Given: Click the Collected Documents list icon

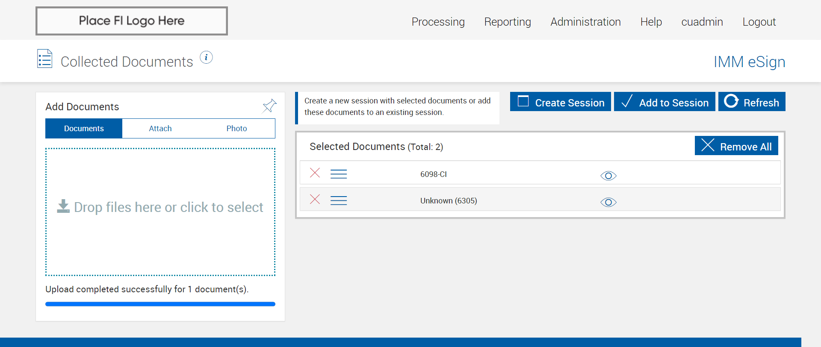Looking at the screenshot, I should pyautogui.click(x=45, y=59).
